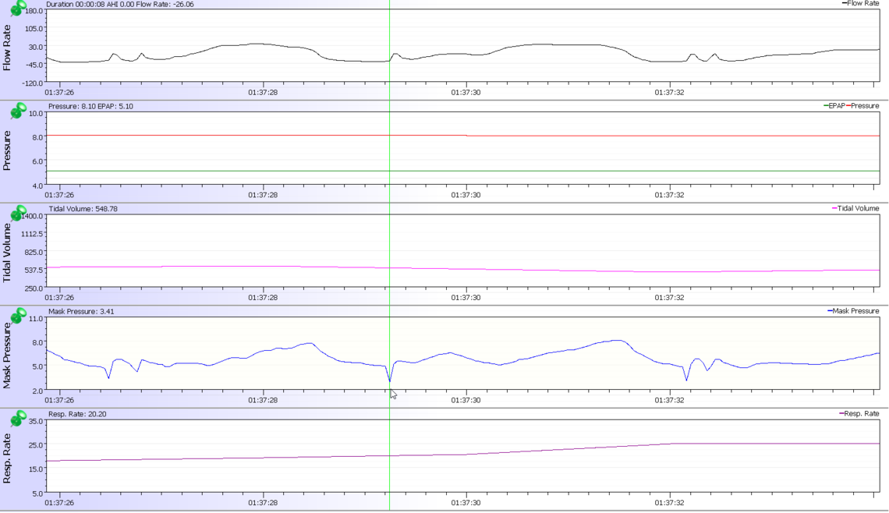Click 250.0 on Tidal Volume y-axis
Viewport: 889px width, 513px height.
(34, 288)
